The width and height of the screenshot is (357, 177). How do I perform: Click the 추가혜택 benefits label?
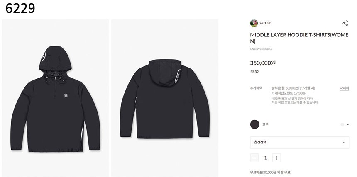coord(256,88)
